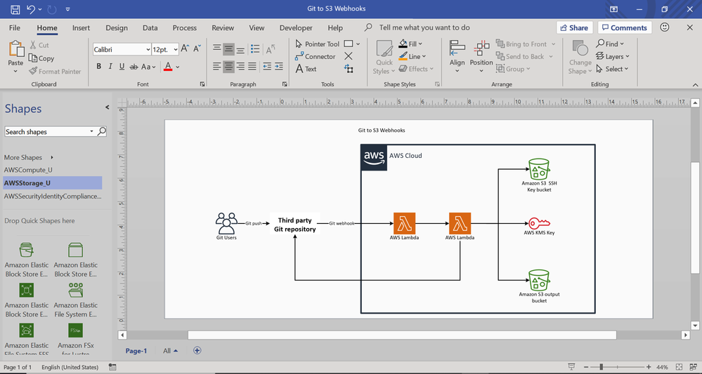Click the Format Painter icon
This screenshot has width=702, height=374.
pyautogui.click(x=55, y=71)
